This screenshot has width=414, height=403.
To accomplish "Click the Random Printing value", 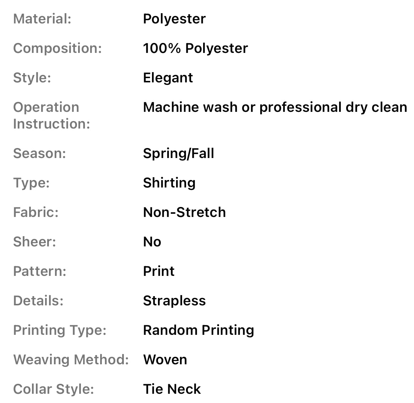I will [198, 330].
